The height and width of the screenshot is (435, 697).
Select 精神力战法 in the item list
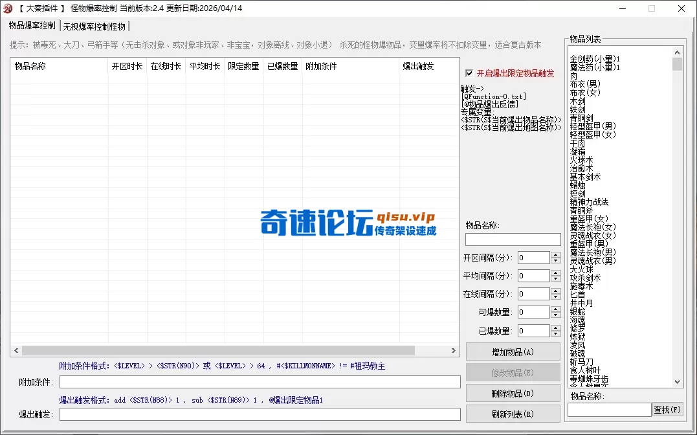click(589, 202)
